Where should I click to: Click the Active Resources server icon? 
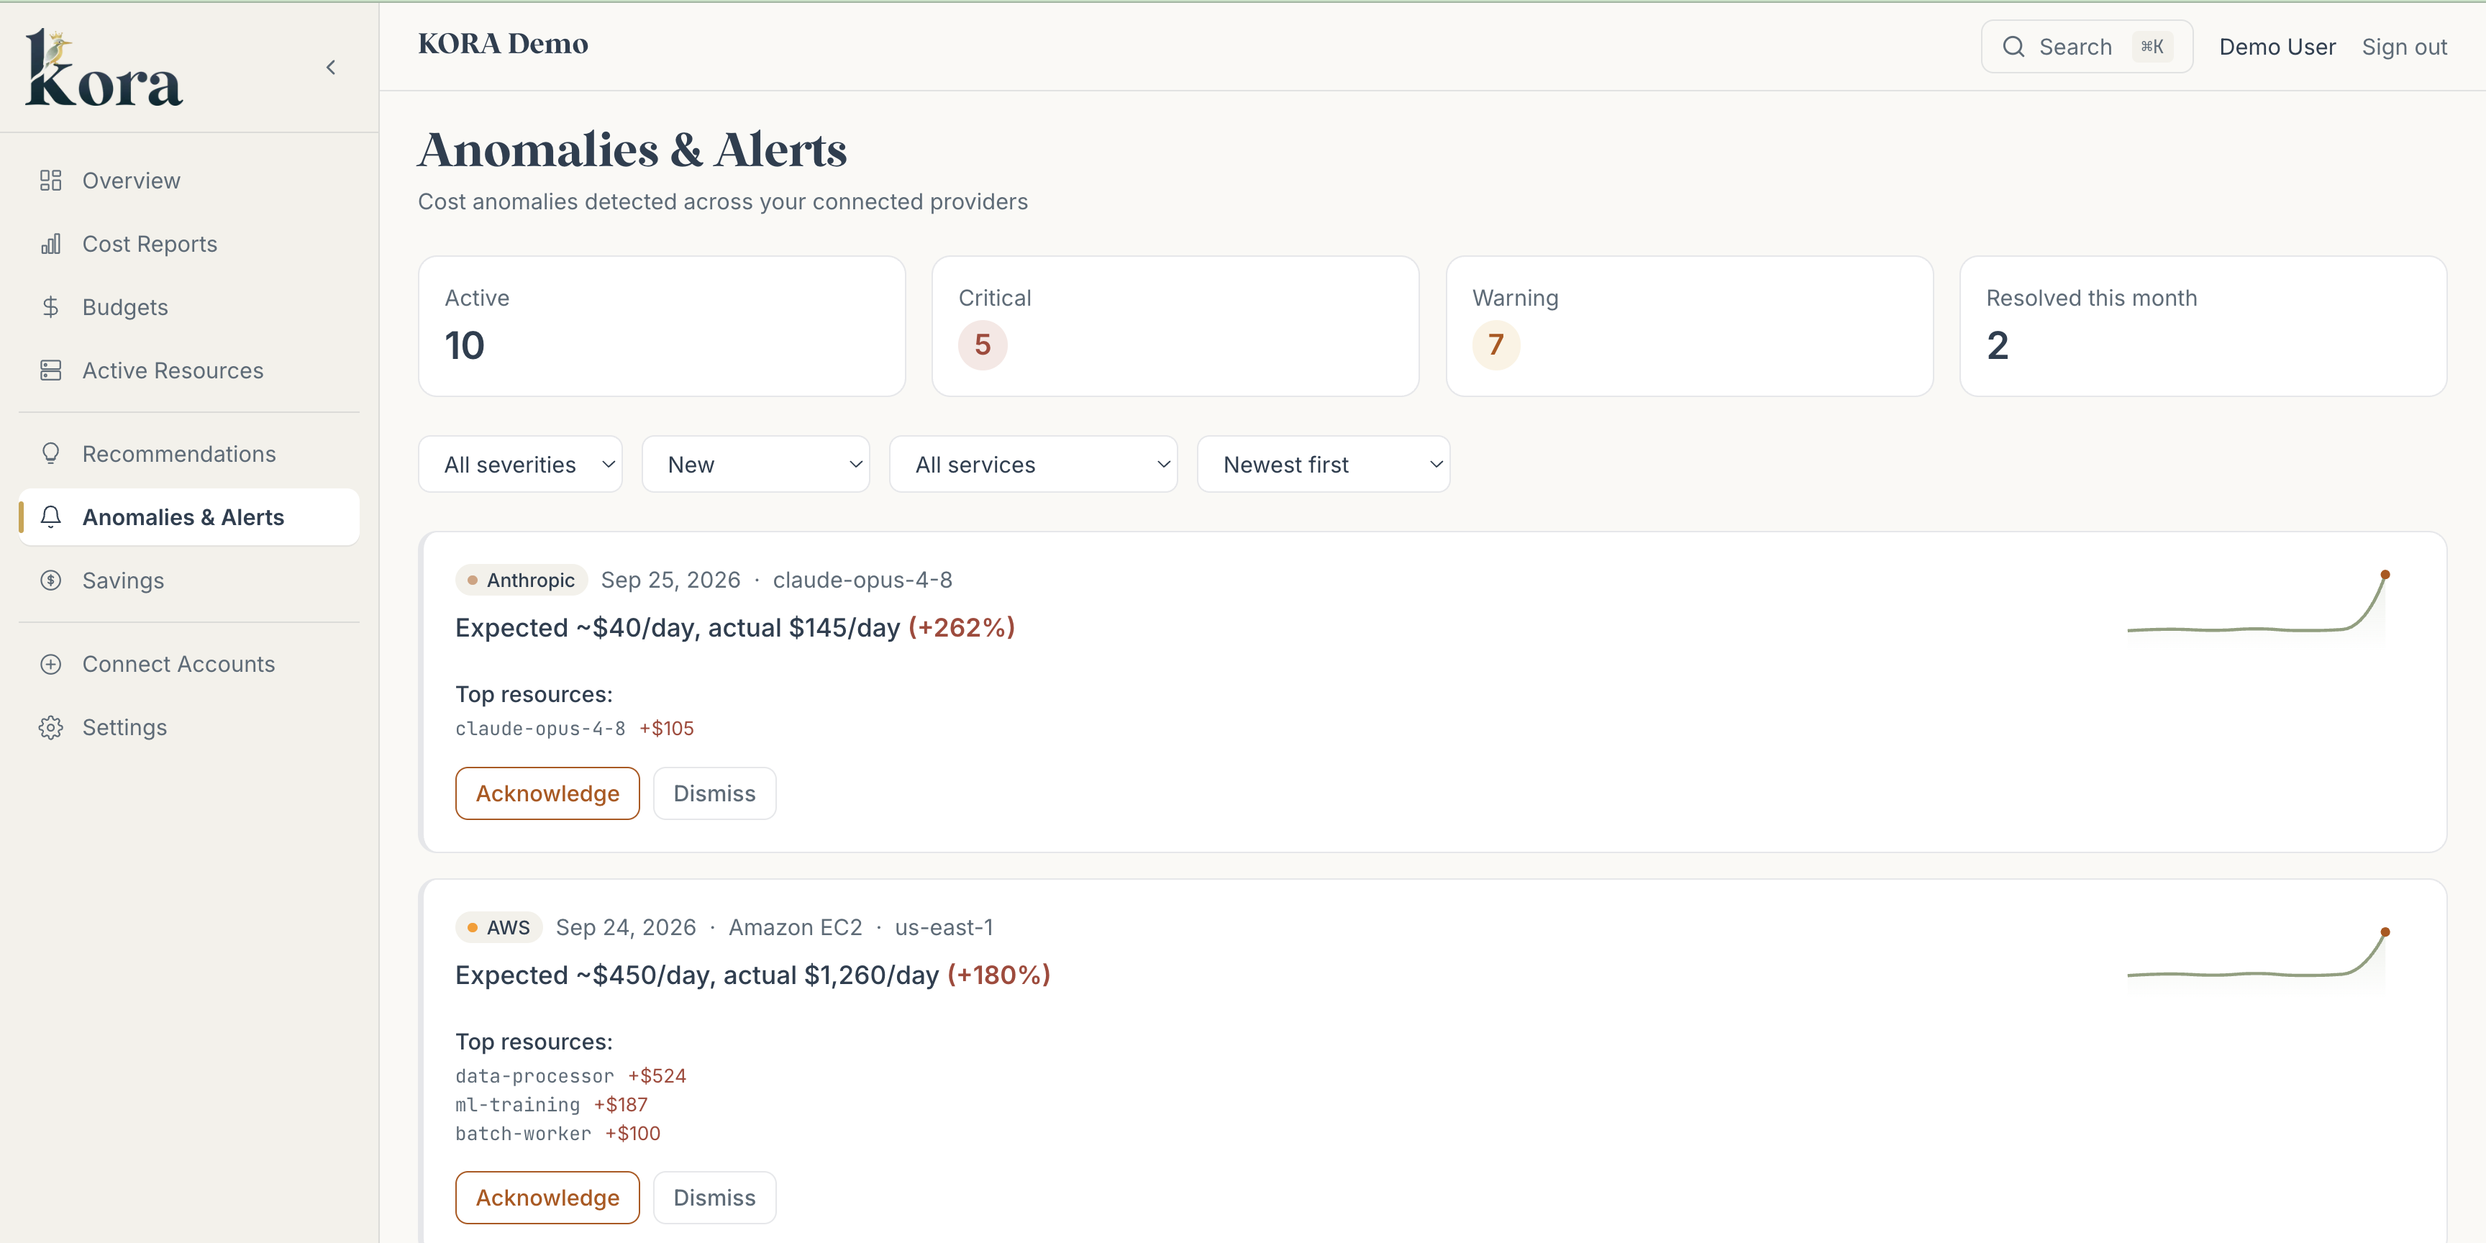click(51, 370)
